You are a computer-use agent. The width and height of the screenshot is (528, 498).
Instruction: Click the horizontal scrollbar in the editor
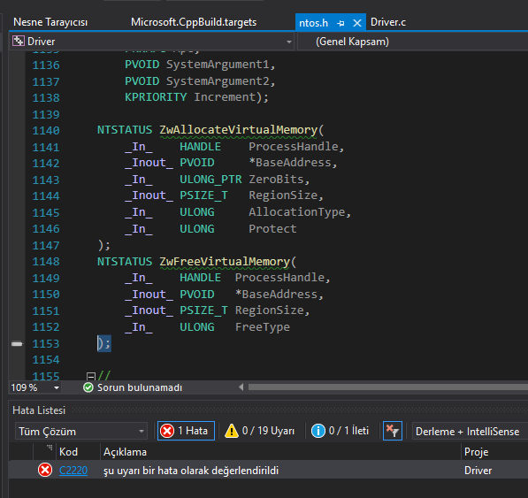(x=388, y=387)
